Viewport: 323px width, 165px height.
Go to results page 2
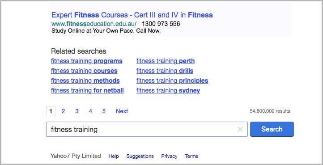pos(63,111)
